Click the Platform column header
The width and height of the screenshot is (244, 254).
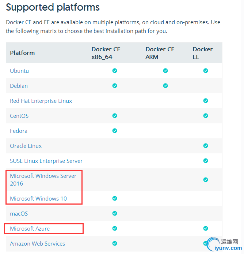pos(22,53)
